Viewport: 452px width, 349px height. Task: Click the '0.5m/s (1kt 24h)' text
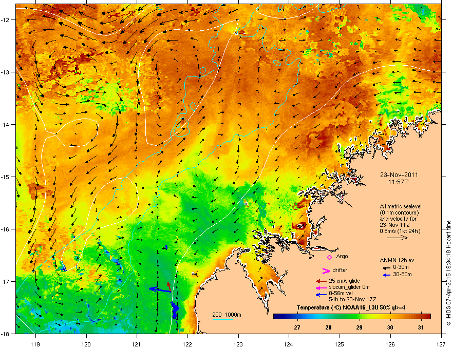(x=400, y=231)
